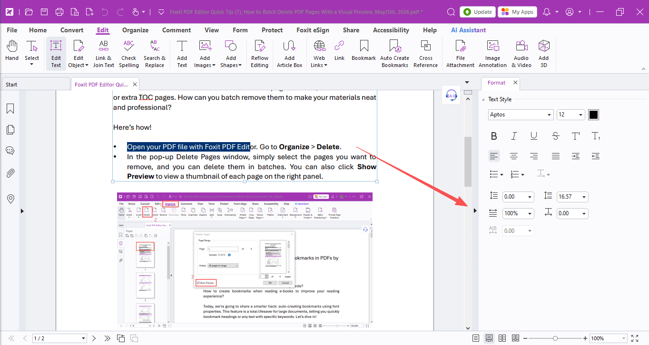Add Audio & Video content
The image size is (649, 345).
pyautogui.click(x=521, y=53)
